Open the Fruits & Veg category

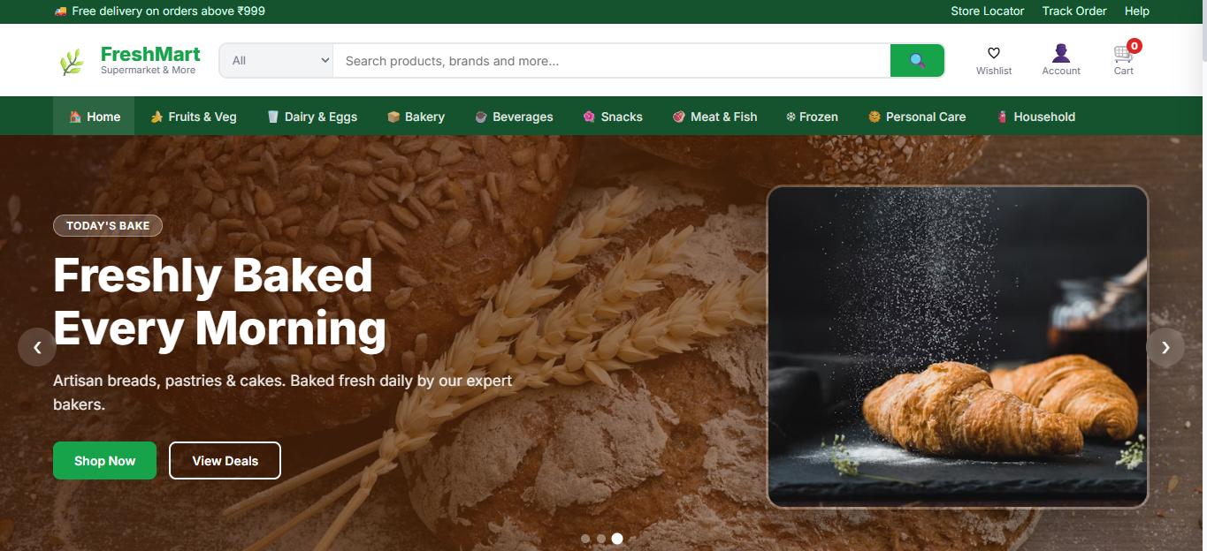[194, 117]
